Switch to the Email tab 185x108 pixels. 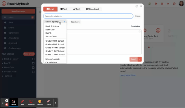50,9
